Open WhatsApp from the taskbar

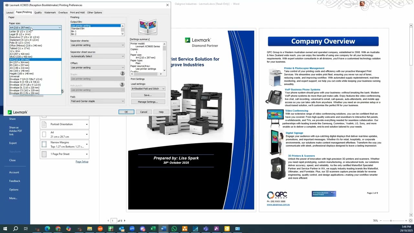point(174,229)
